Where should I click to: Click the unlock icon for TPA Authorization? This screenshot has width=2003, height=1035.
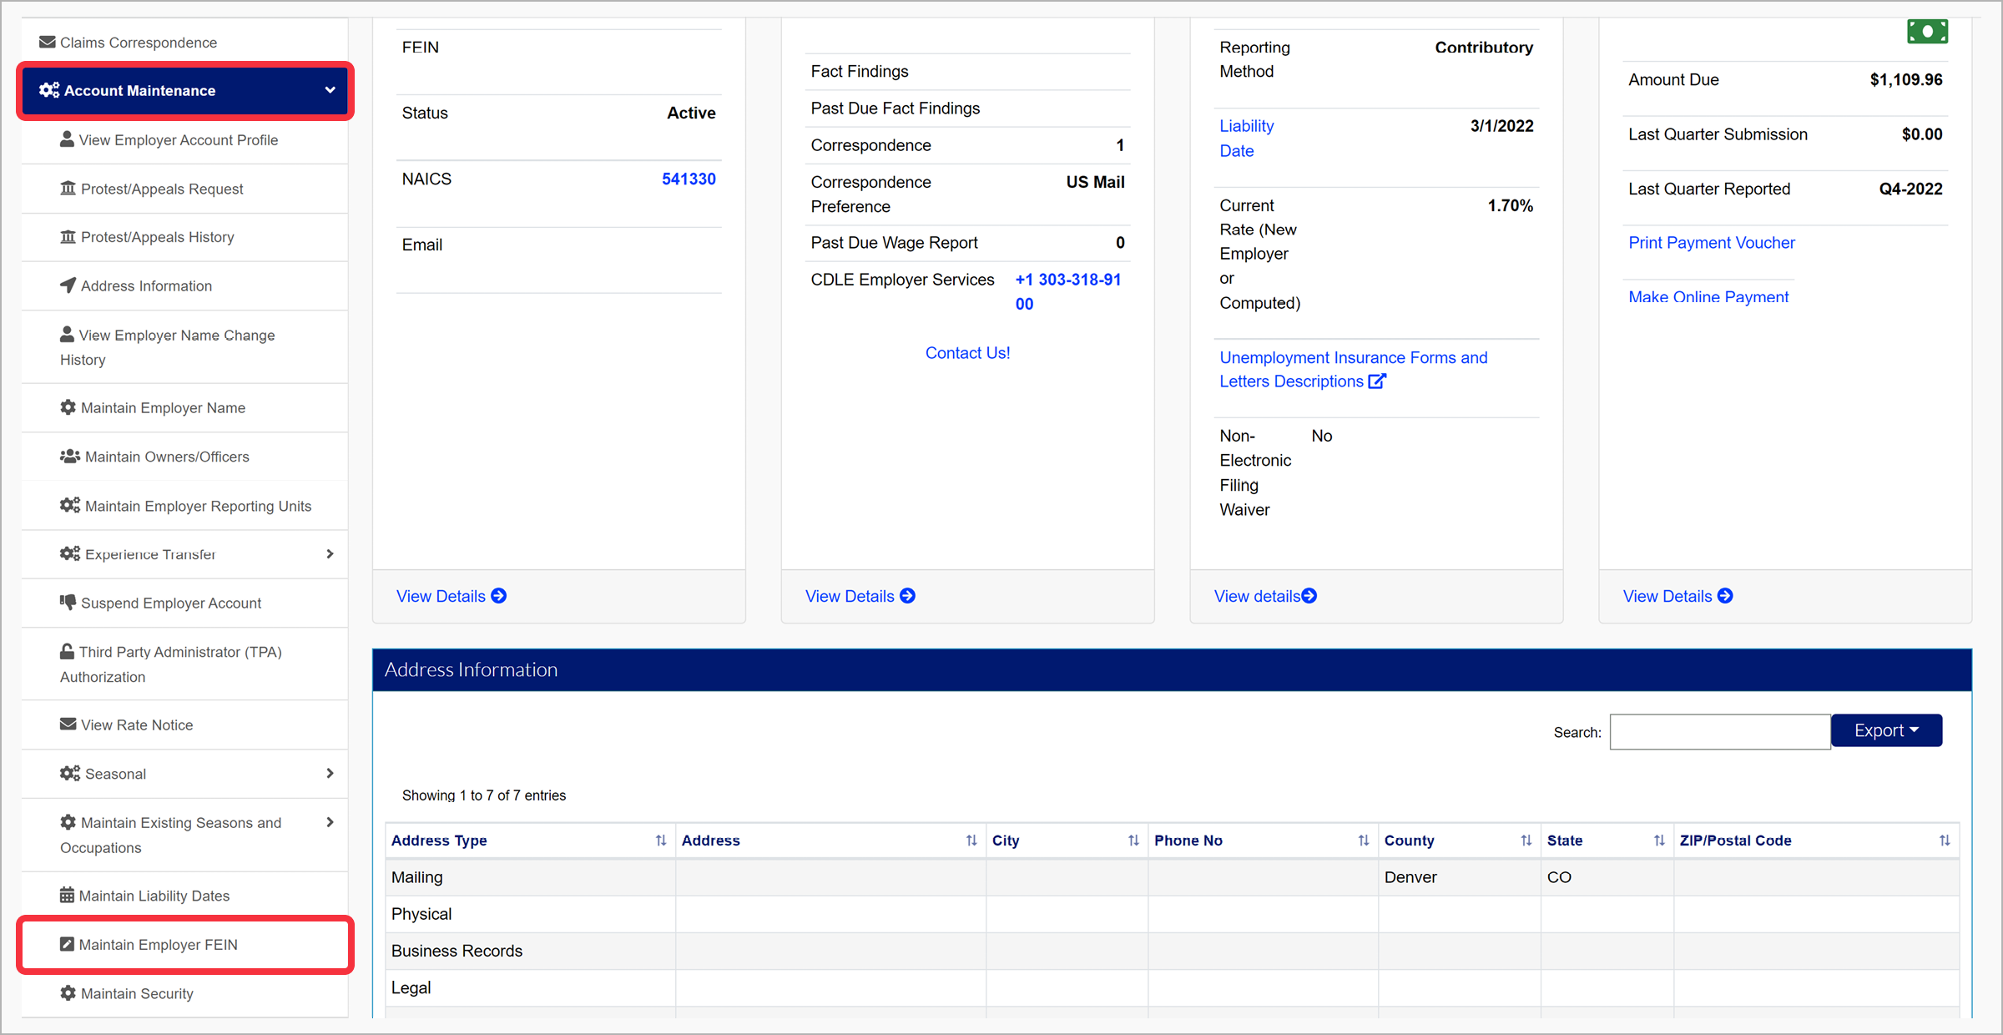pyautogui.click(x=67, y=651)
